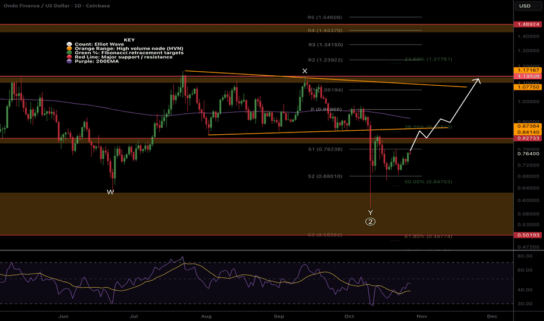
Task: Select the circled 2 wave marker
Action: 370,222
